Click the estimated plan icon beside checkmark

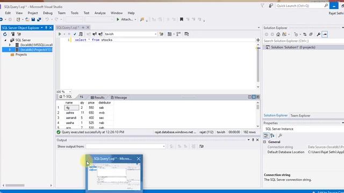(x=81, y=34)
